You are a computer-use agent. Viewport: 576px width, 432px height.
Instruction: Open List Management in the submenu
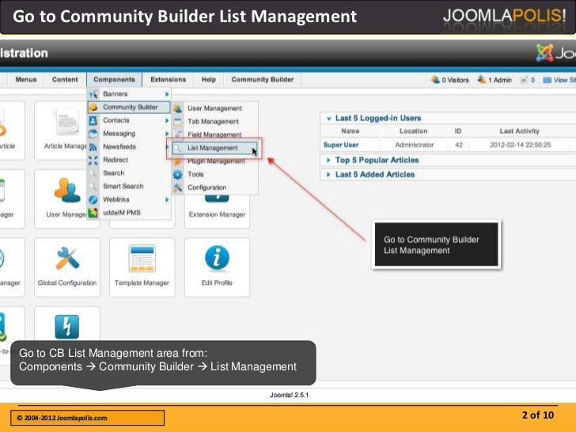point(215,148)
